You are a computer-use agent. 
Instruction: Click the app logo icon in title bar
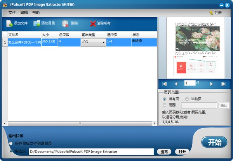5,5
